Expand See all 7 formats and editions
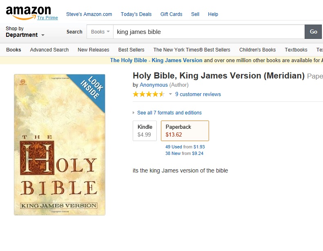This screenshot has height=251, width=323. tap(169, 113)
